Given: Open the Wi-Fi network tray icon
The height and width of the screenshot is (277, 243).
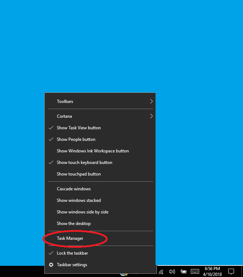Looking at the screenshot, I should pos(161,272).
